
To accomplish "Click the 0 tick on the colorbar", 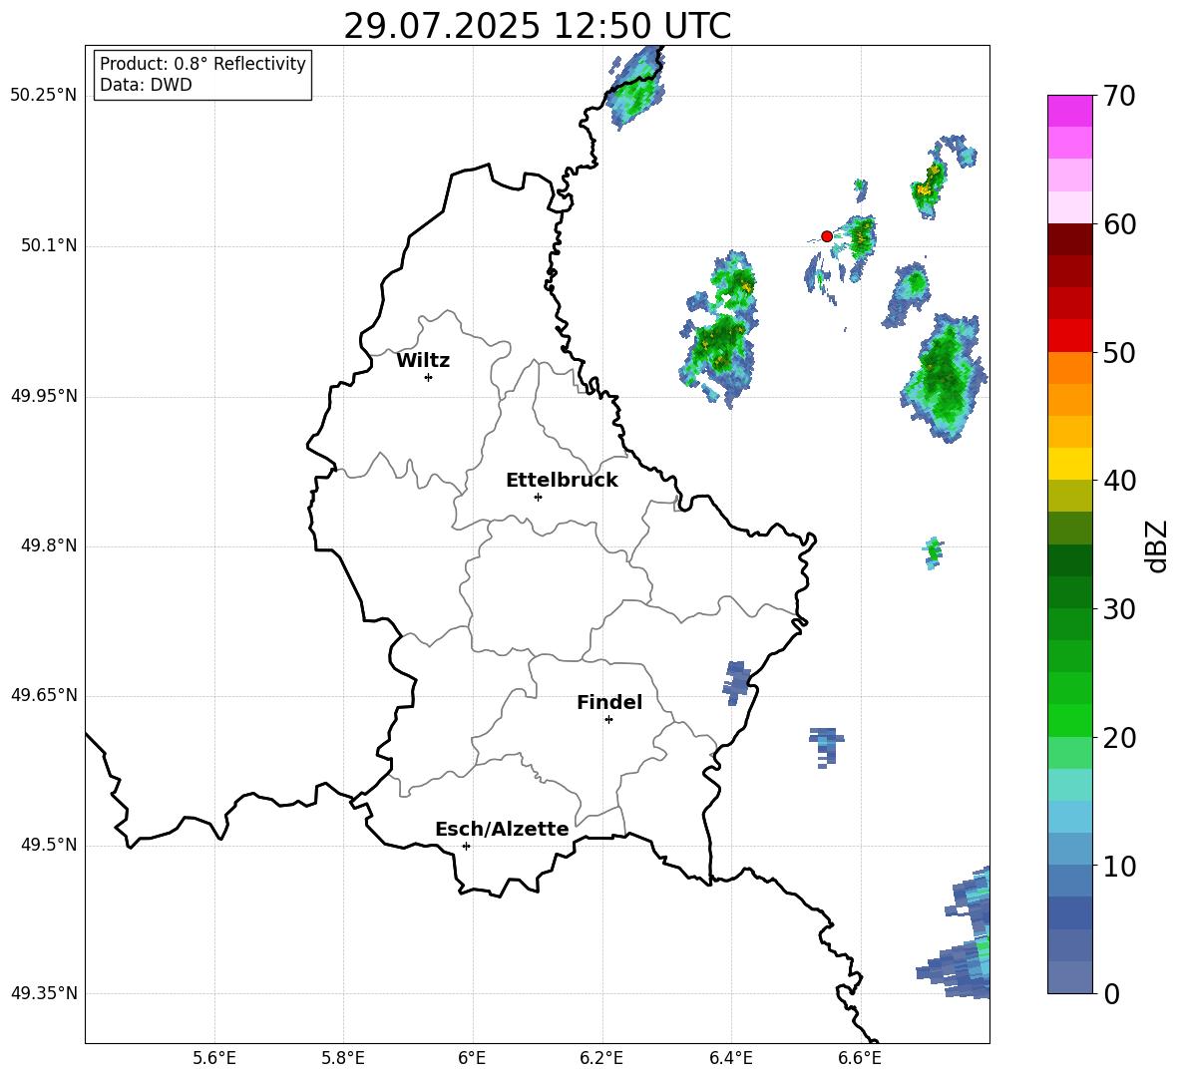I will 1111,993.
